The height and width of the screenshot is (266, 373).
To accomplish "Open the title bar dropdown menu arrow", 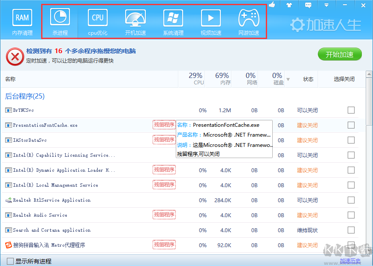I will [x=326, y=5].
